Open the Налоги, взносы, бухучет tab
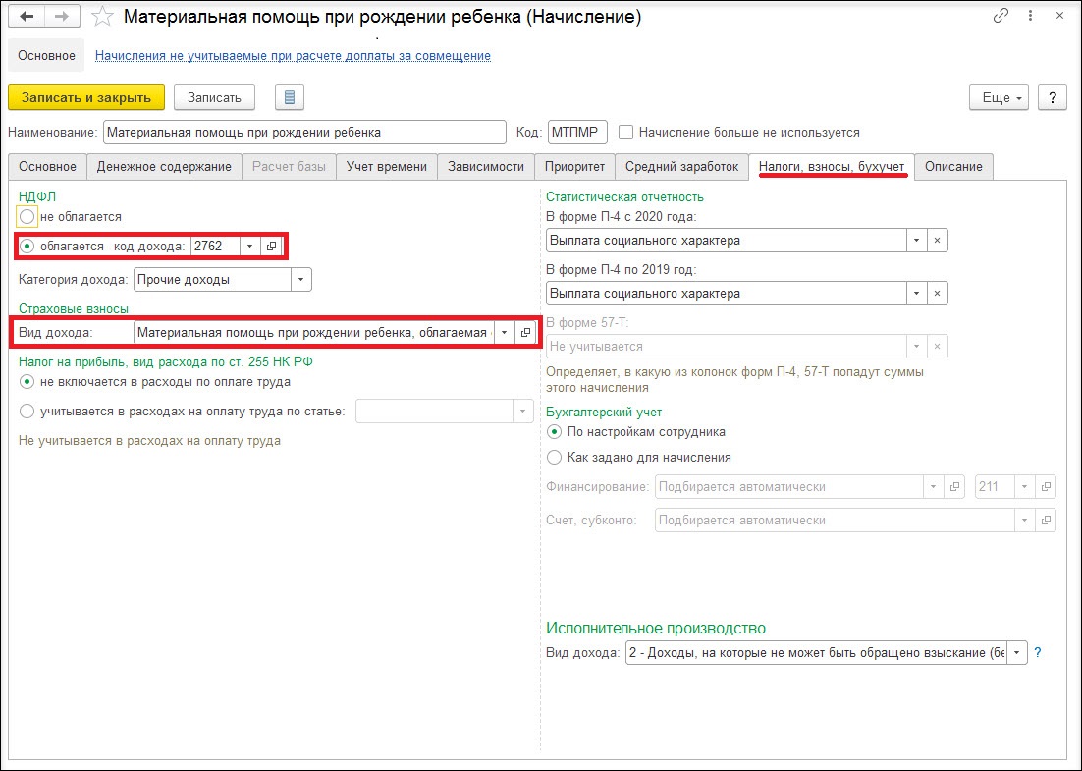1082x771 pixels. [x=832, y=166]
